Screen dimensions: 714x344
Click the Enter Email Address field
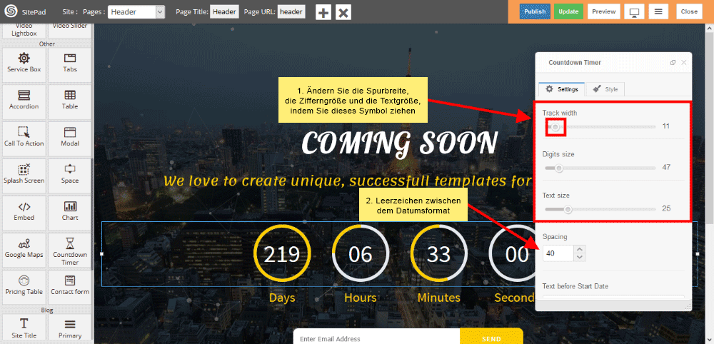[376, 338]
